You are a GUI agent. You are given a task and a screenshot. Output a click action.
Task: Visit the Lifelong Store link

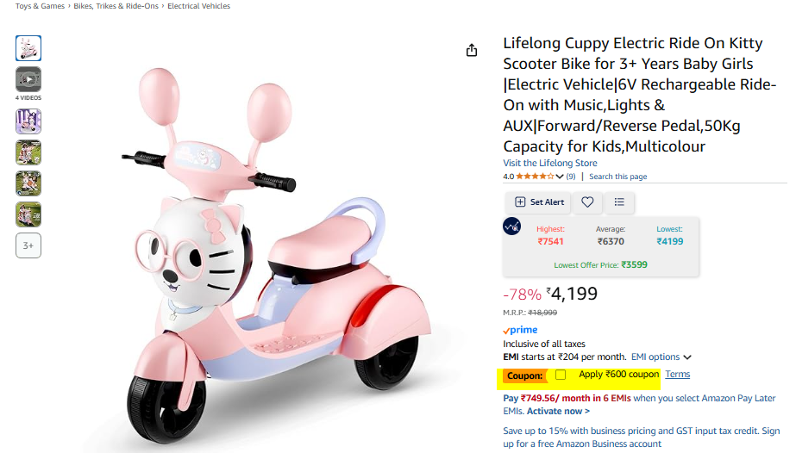(550, 163)
